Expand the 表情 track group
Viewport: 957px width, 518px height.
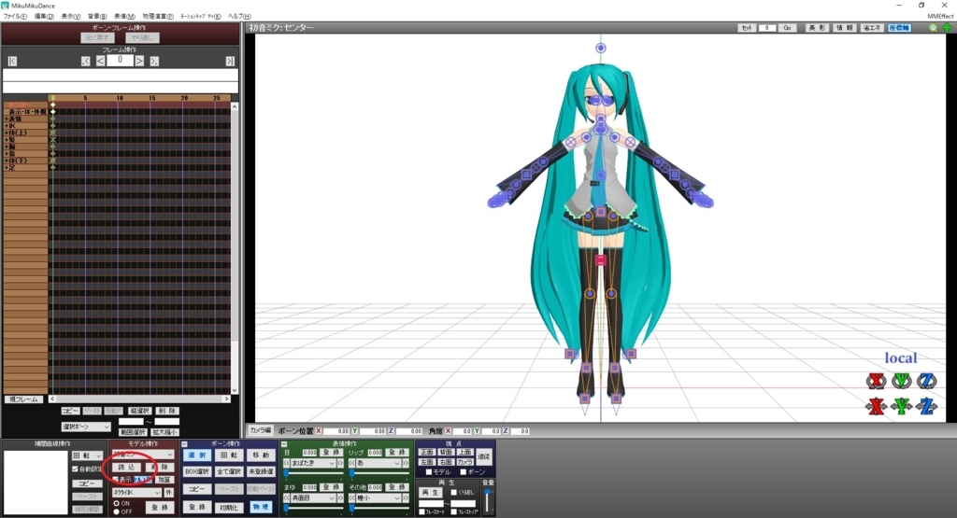pyautogui.click(x=7, y=119)
